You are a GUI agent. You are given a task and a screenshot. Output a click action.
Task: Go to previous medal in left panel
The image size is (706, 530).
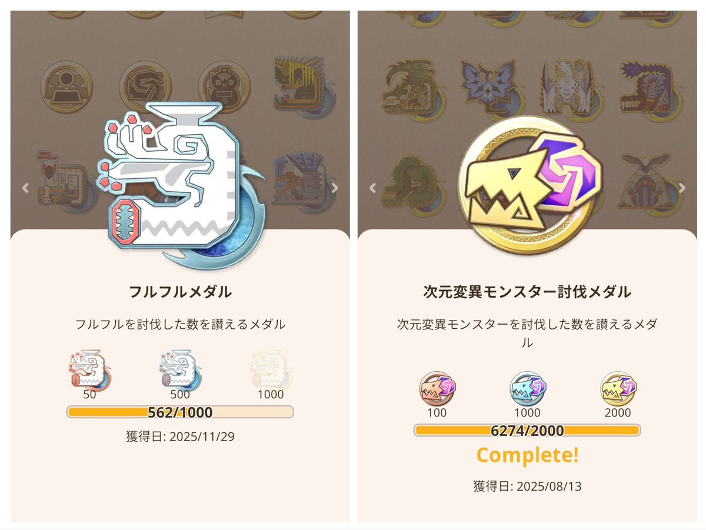(x=25, y=188)
